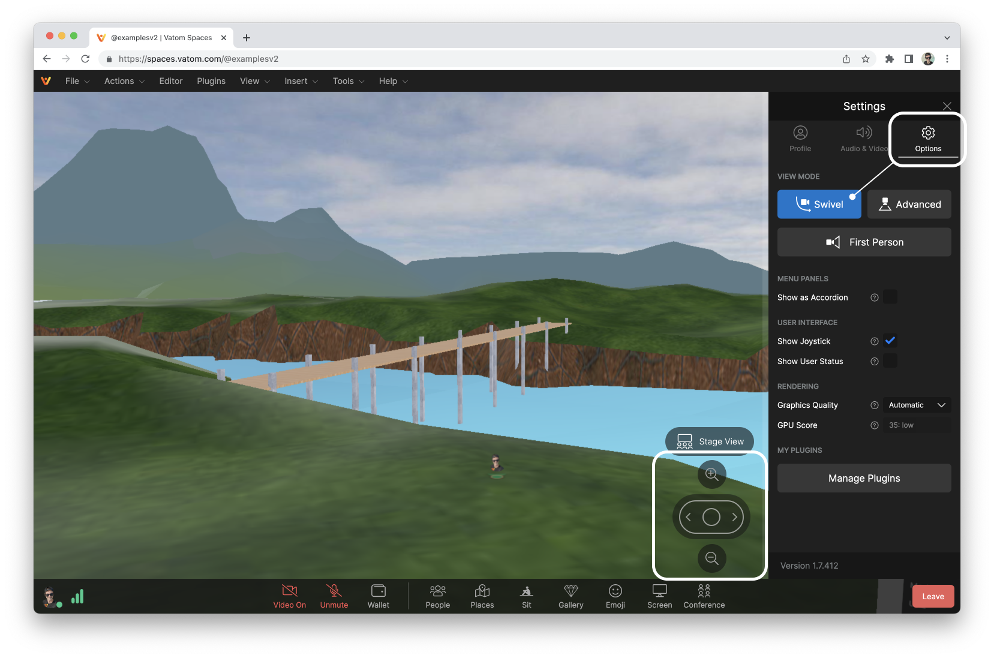Share this page from the address bar
994x658 pixels.
pyautogui.click(x=846, y=59)
